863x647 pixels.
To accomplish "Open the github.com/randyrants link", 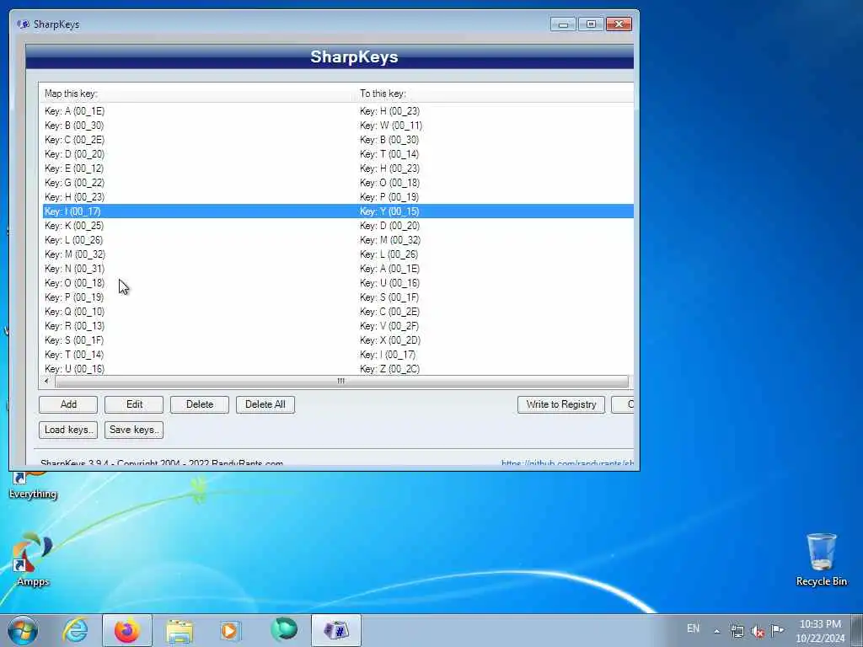I will [x=567, y=463].
